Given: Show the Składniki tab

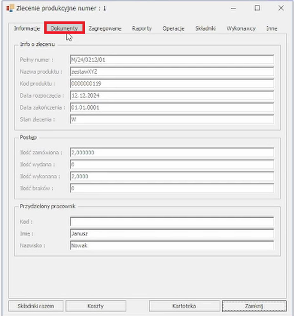Looking at the screenshot, I should click(x=205, y=29).
